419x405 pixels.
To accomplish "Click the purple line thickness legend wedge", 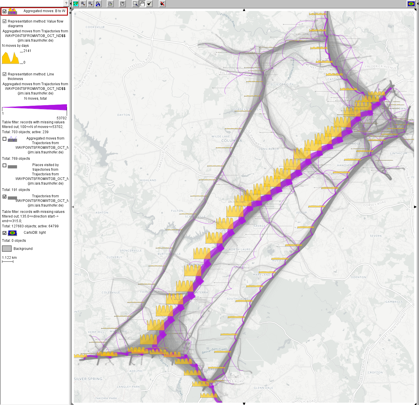I will coord(35,107).
